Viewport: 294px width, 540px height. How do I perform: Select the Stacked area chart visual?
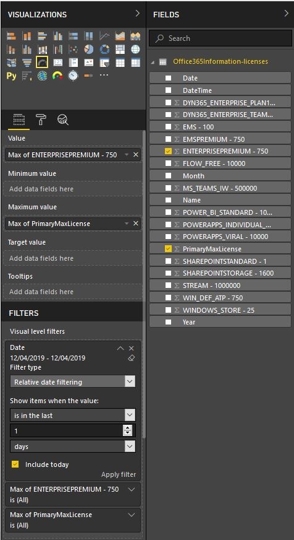click(x=135, y=36)
